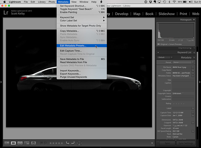Switch to Loupe view in the toolbar

point(13,143)
